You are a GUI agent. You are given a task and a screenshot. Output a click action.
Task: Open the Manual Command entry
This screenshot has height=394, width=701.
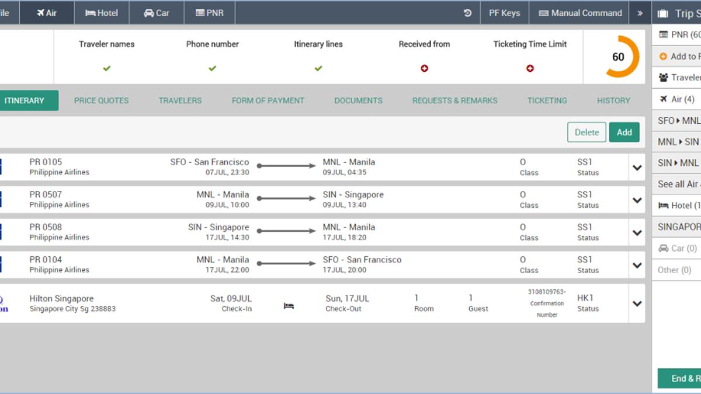coord(580,13)
